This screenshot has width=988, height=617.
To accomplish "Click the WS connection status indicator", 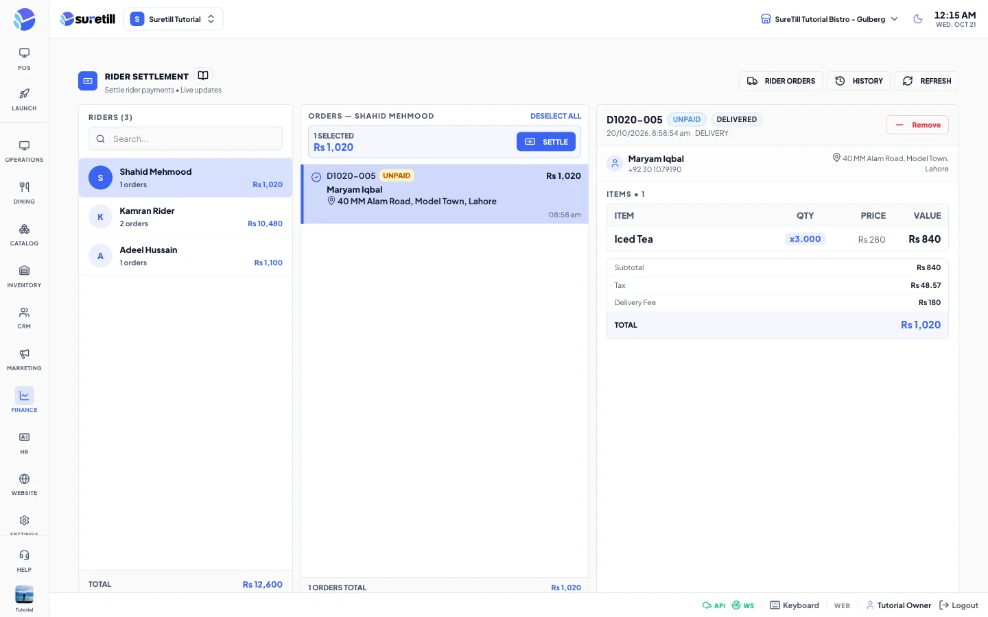I will click(743, 605).
